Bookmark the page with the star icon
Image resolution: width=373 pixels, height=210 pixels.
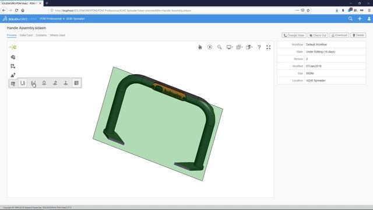click(x=308, y=10)
